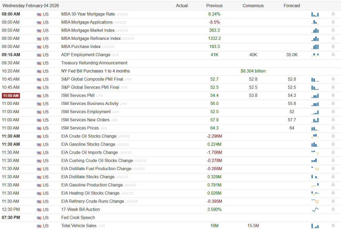Click forecast value 35.0K for ADP

click(292, 55)
